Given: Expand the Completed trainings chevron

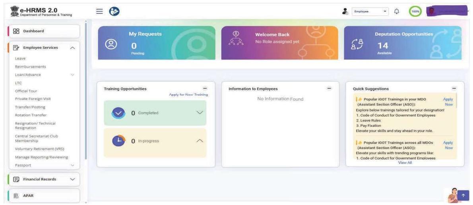Looking at the screenshot, I should [x=200, y=113].
